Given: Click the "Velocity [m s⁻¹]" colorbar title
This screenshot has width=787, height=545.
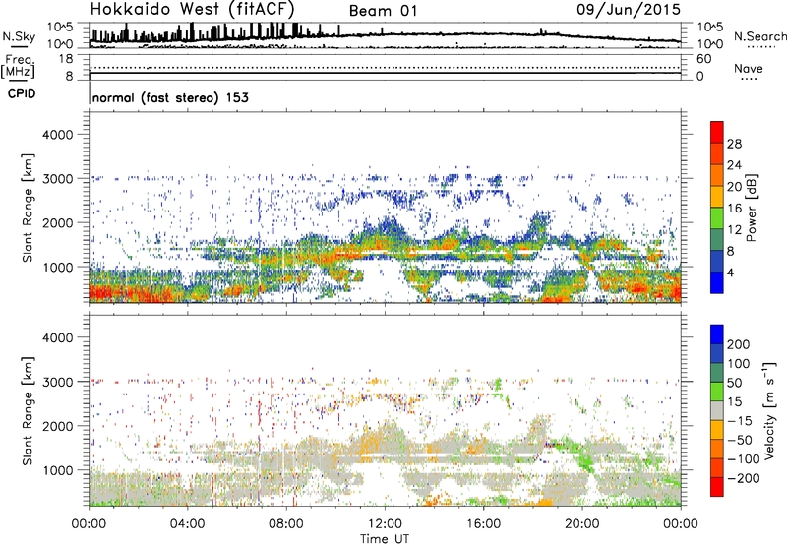Looking at the screenshot, I should point(769,410).
